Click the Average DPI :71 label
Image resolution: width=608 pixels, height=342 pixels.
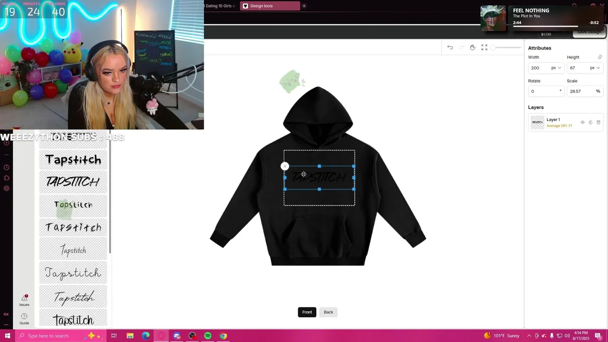559,126
